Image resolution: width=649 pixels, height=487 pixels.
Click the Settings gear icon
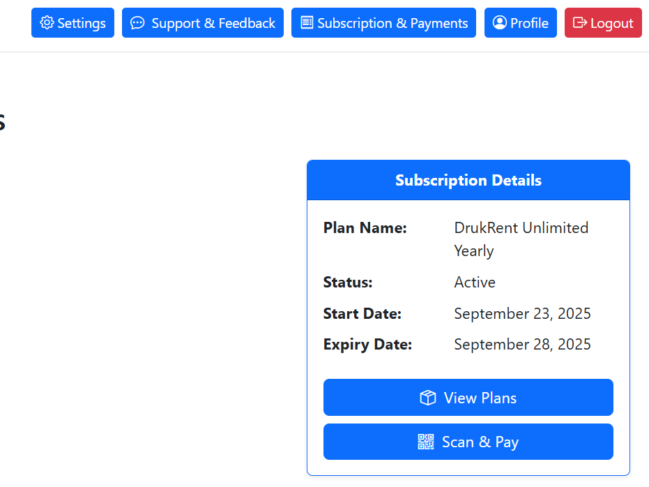click(x=47, y=23)
